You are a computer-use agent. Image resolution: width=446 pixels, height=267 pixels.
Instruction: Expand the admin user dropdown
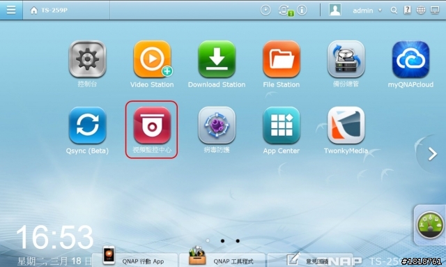pos(380,10)
